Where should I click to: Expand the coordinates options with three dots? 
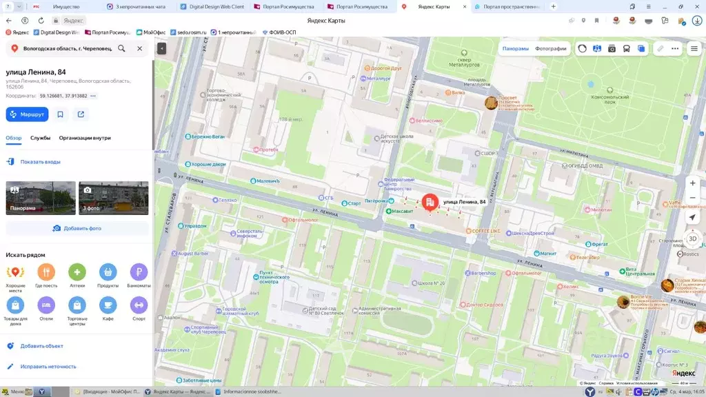pos(93,96)
